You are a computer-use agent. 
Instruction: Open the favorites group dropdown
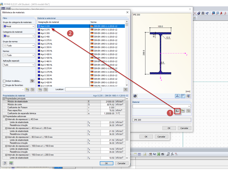coord(13,90)
